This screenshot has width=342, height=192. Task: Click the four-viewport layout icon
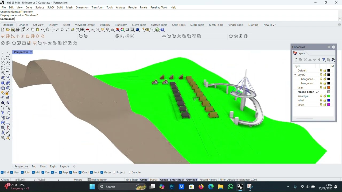(x=82, y=30)
